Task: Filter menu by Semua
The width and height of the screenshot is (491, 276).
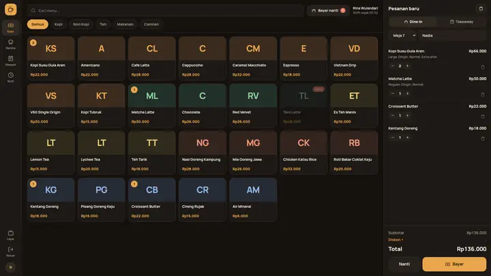Action: (x=38, y=24)
